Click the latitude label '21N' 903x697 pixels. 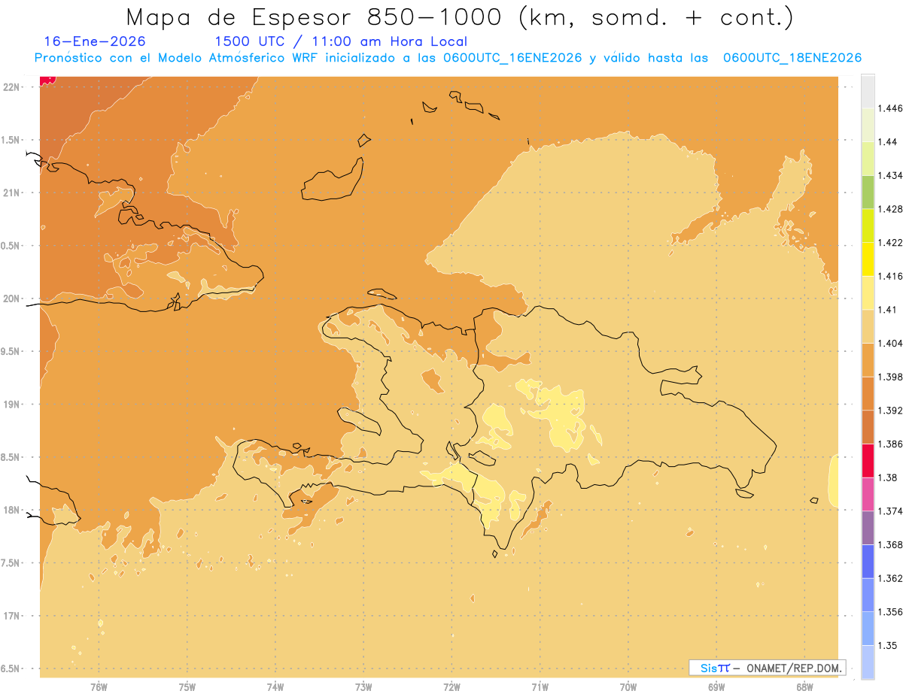point(12,193)
